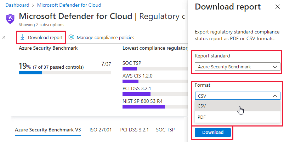Screen dimensions: 284x142
Task: Click the Azure Security Benchmark progress bar
Action: pos(65,73)
